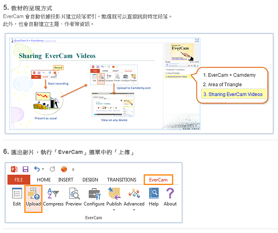Expand the Publish dropdown menu

point(114,210)
